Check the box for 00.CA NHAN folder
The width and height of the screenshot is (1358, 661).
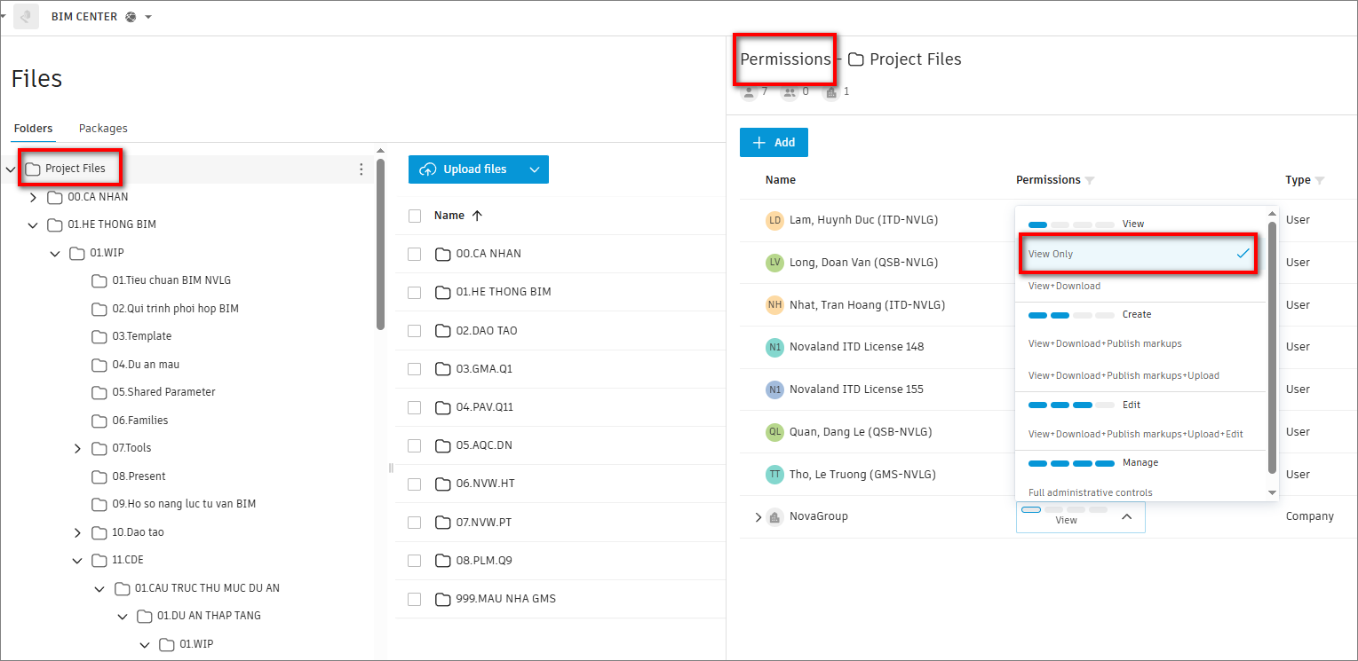click(414, 255)
